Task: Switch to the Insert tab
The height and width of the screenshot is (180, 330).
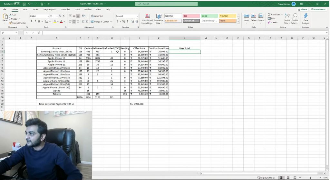Action: 25,10
